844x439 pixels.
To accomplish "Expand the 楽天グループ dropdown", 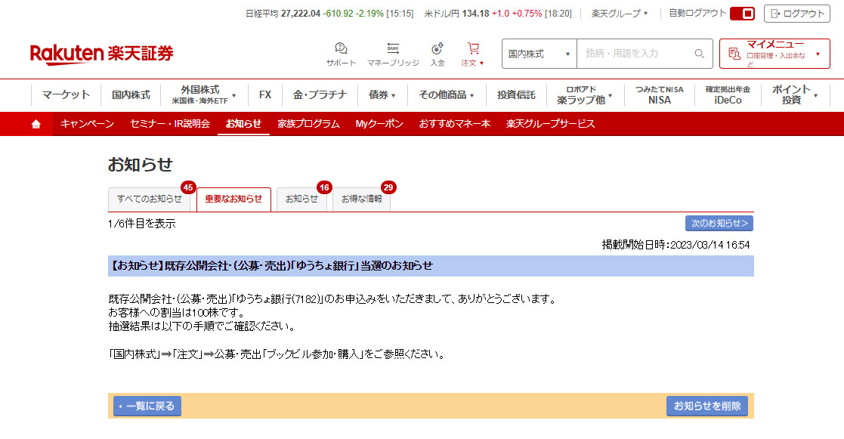I will coord(620,14).
